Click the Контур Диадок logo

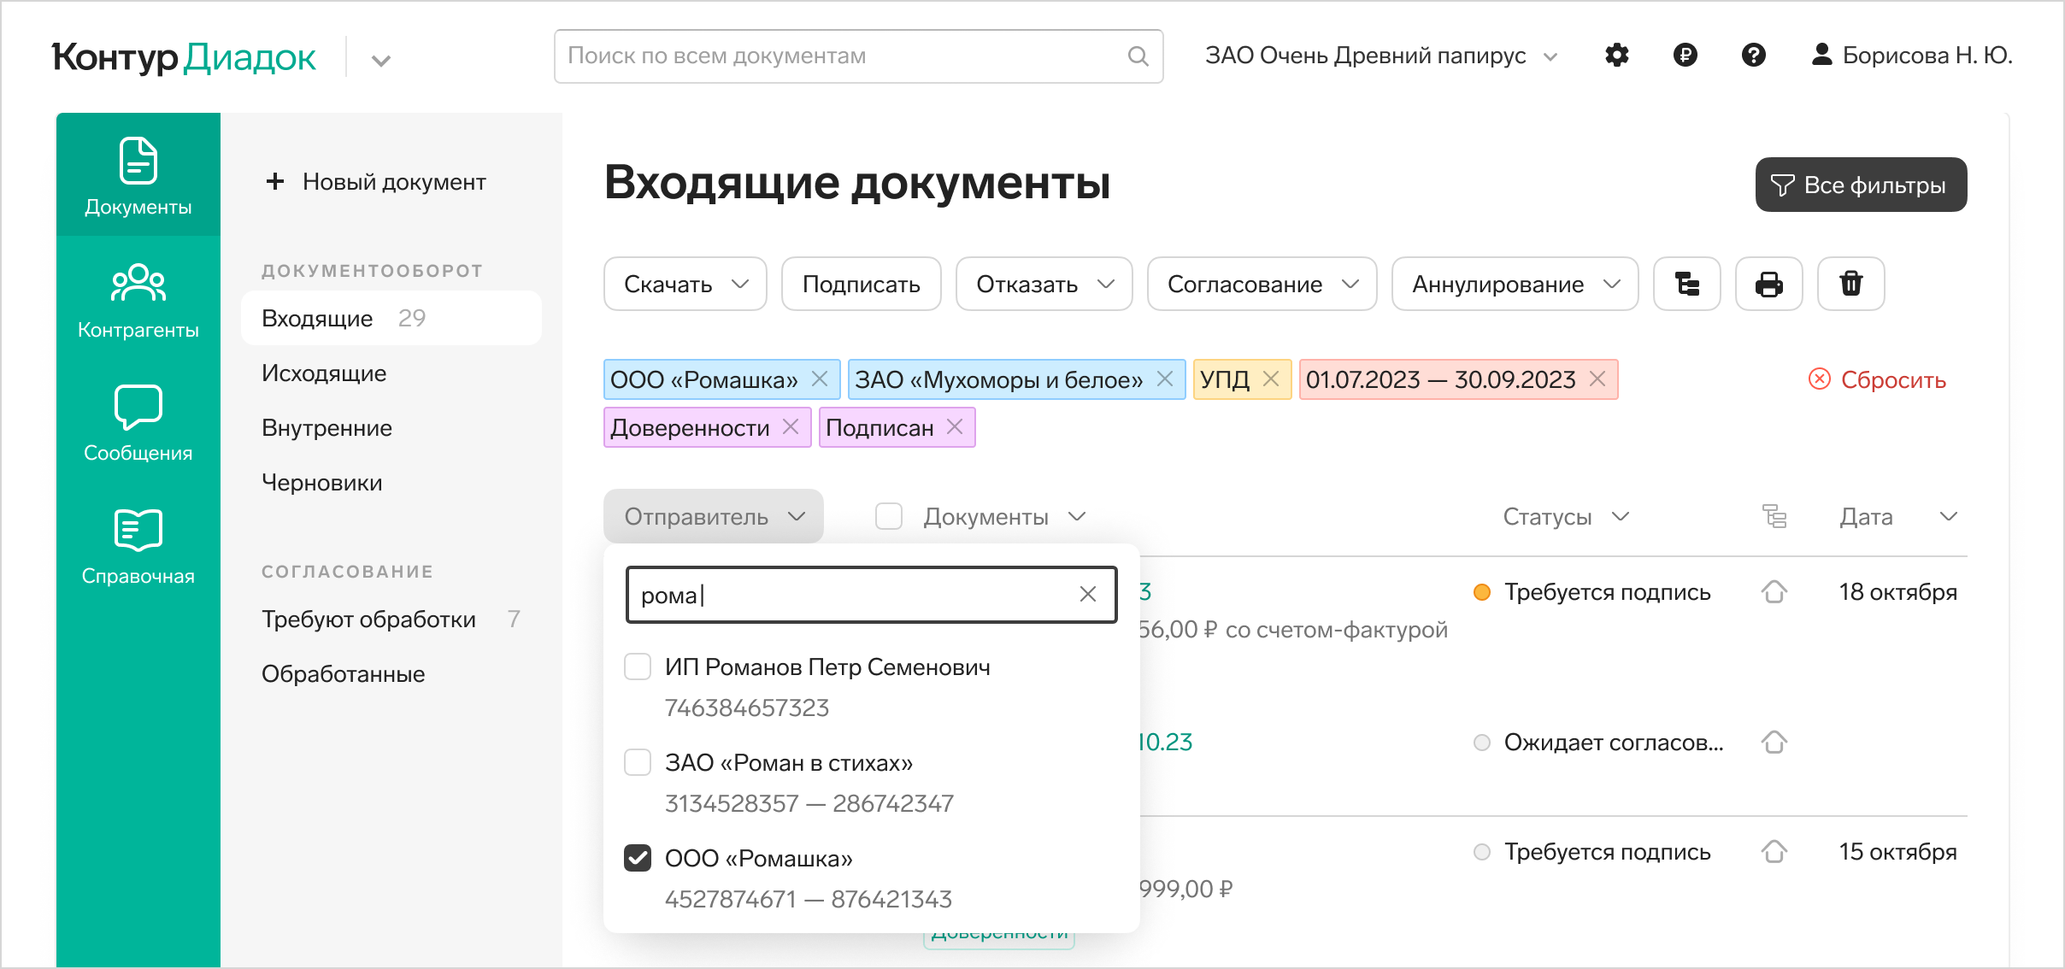tap(183, 56)
